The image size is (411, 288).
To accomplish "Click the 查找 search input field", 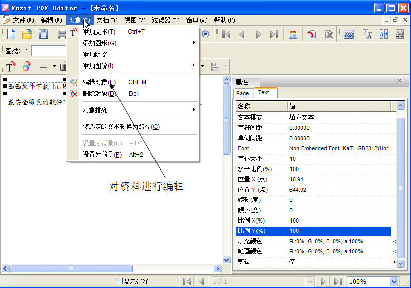I will click(x=49, y=50).
